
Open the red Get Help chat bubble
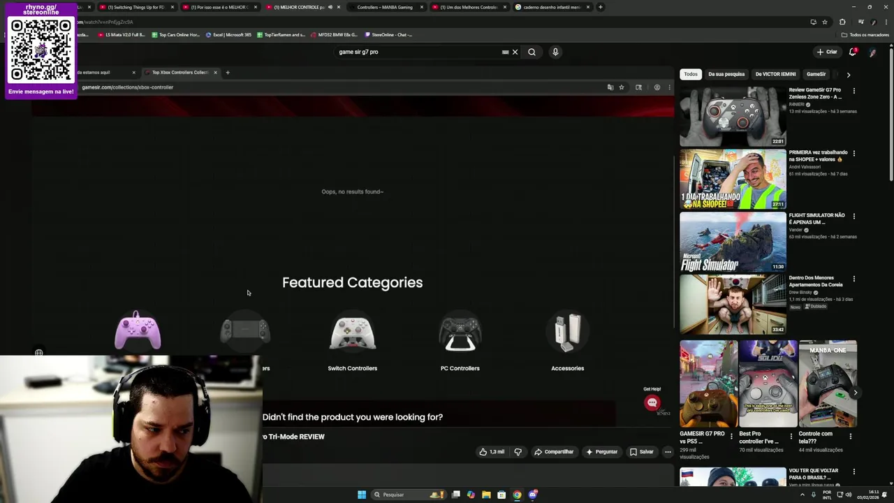coord(652,402)
